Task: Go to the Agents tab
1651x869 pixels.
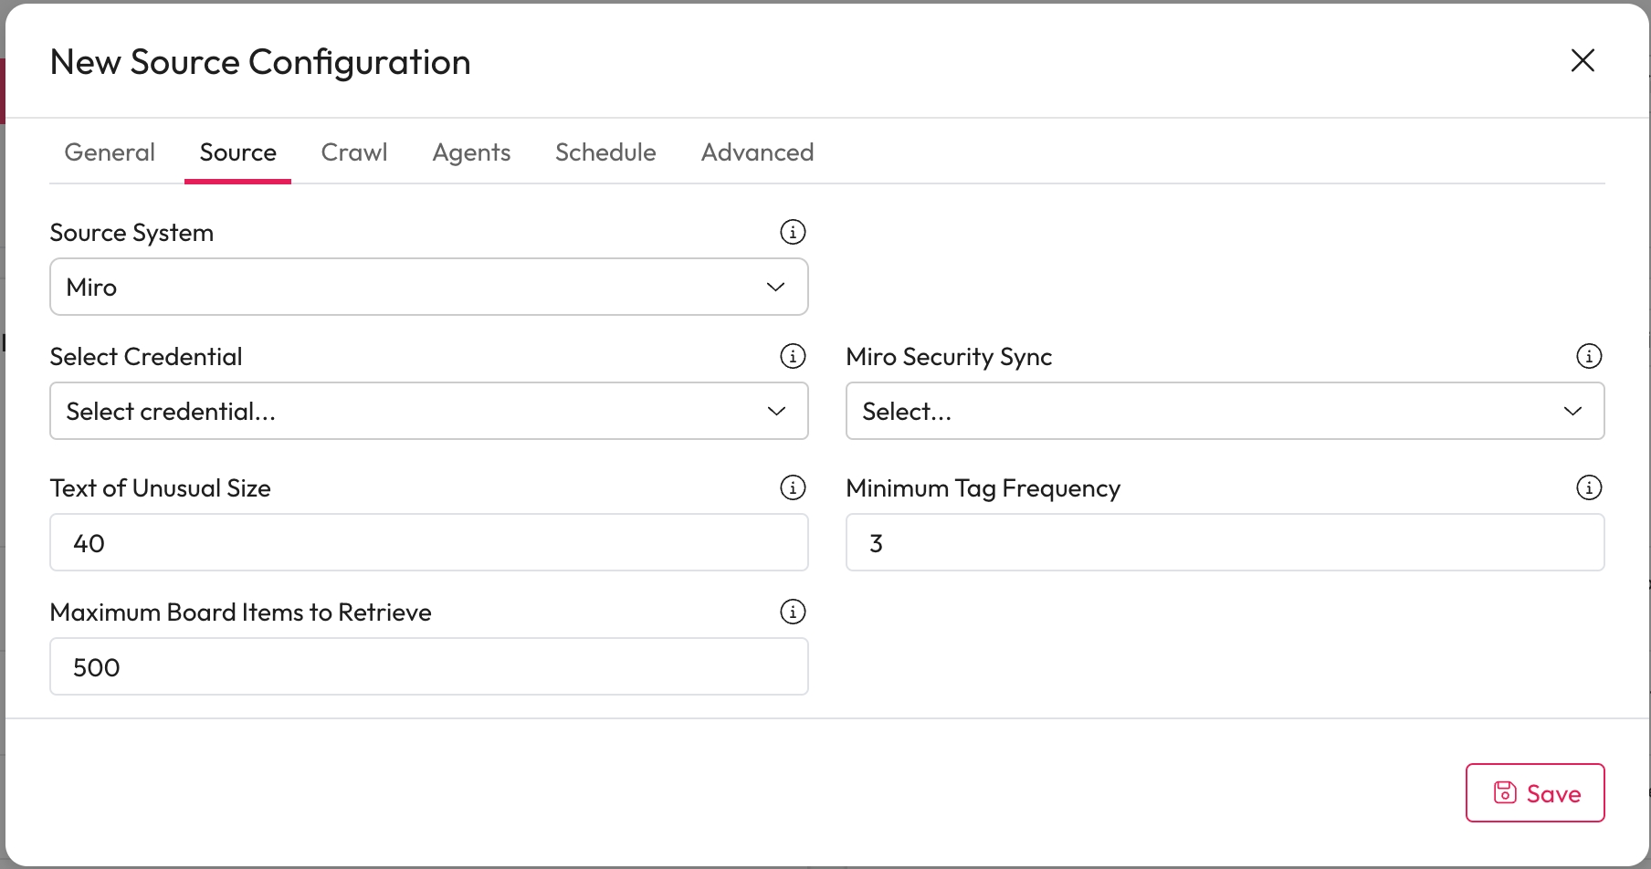Action: (x=471, y=152)
